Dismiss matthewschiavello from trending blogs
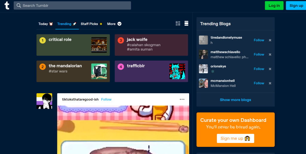 (x=270, y=55)
